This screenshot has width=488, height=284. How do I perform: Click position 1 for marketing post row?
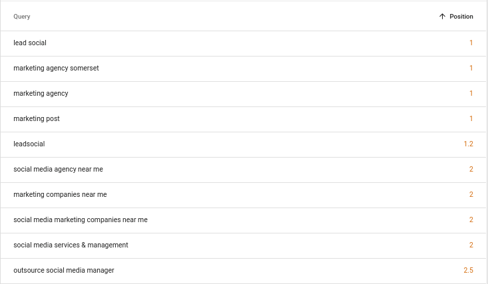[471, 118]
